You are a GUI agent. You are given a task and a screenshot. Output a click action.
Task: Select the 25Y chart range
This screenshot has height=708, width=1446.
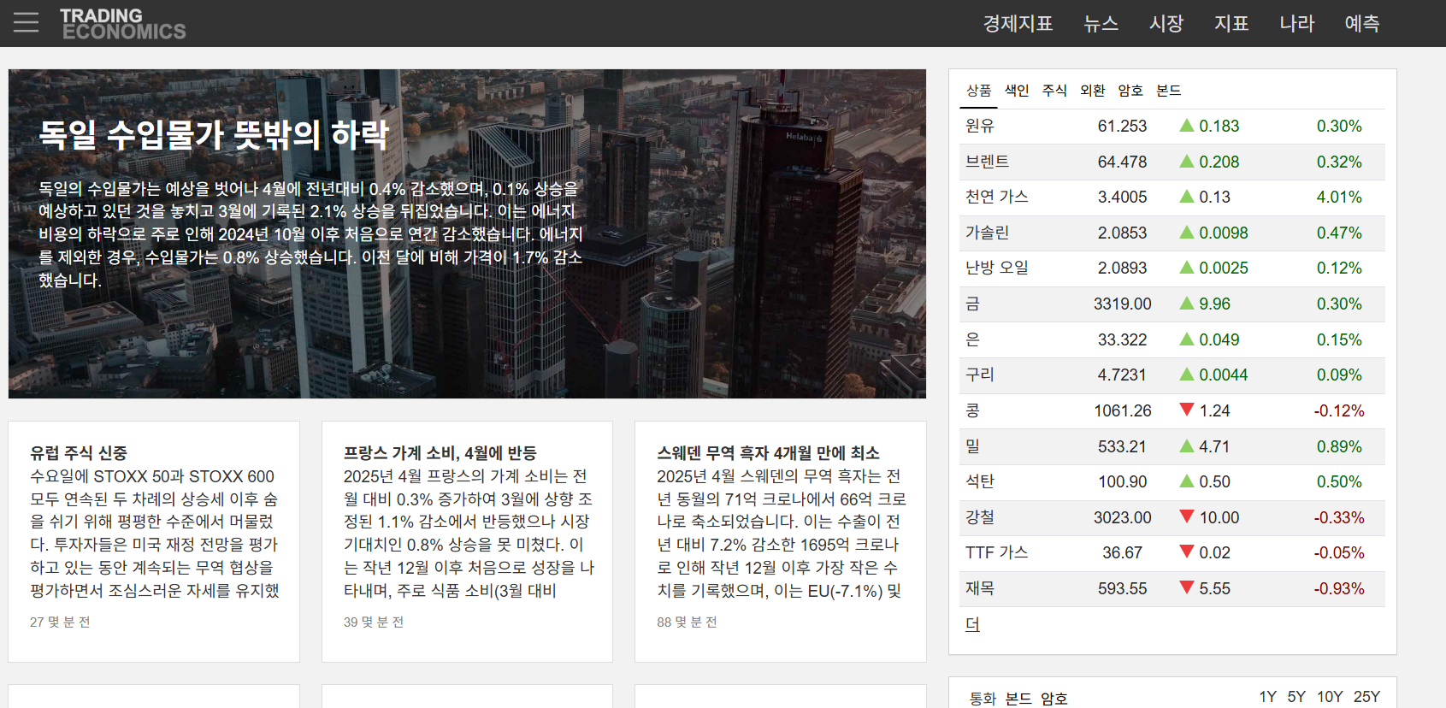(1367, 697)
